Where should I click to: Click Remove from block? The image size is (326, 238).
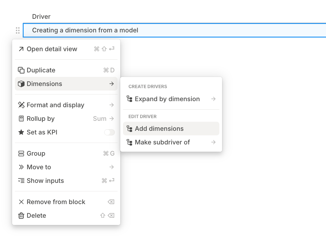56,202
